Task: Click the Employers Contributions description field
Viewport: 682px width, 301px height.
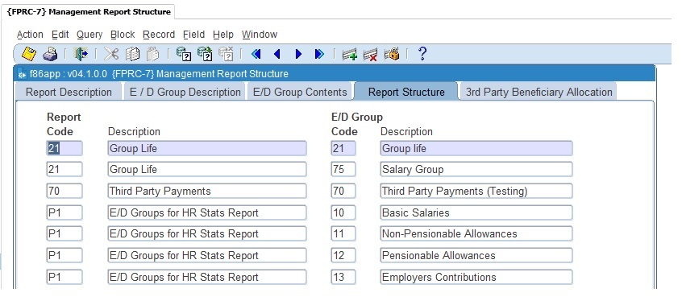Action: point(476,277)
